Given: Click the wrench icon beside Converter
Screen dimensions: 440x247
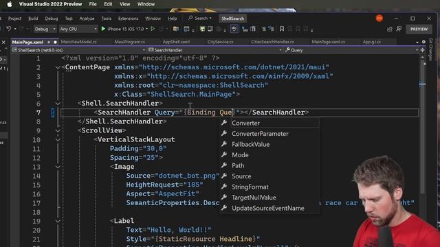Looking at the screenshot, I should (x=224, y=123).
